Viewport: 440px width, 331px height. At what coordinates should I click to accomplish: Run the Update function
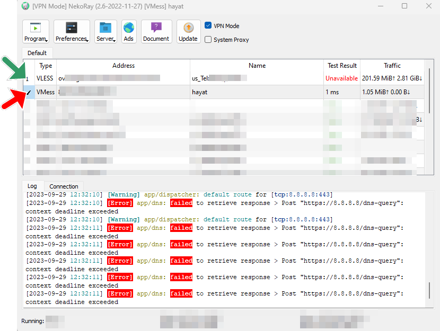(x=188, y=29)
